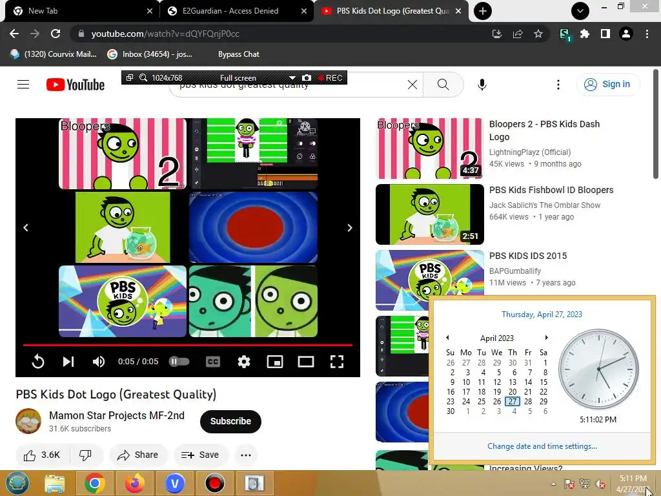Image resolution: width=661 pixels, height=496 pixels.
Task: Enter full screen video mode
Action: coord(336,362)
